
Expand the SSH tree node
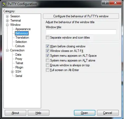click(x=12, y=72)
